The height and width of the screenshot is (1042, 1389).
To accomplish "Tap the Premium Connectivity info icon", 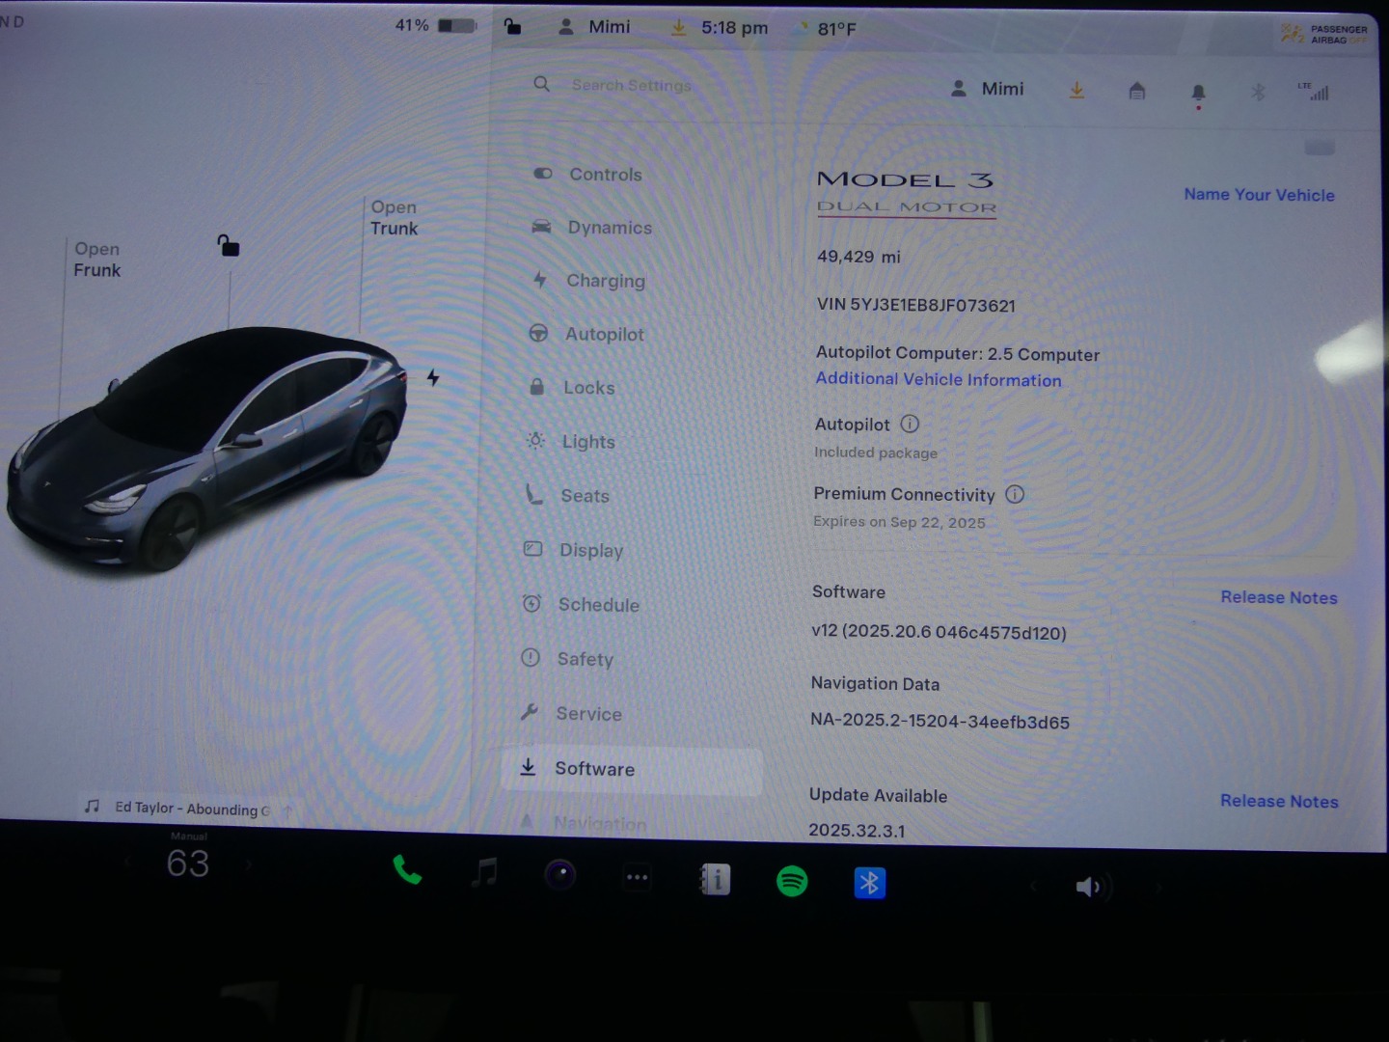I will pos(1015,494).
